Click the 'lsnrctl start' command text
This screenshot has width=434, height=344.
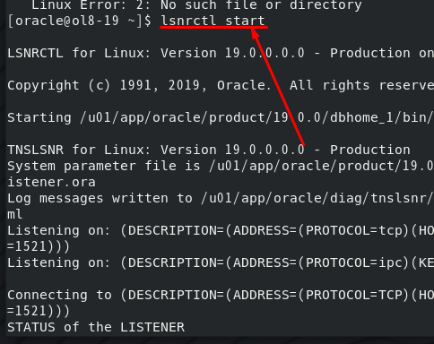(213, 21)
